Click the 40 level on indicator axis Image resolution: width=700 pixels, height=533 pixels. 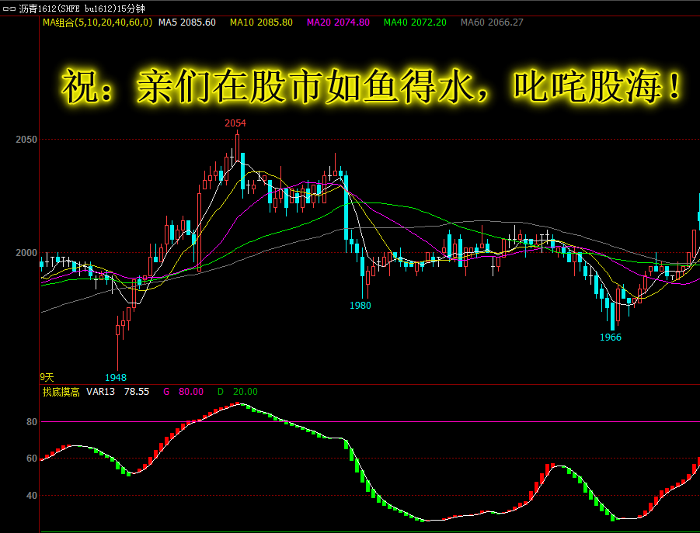click(32, 495)
